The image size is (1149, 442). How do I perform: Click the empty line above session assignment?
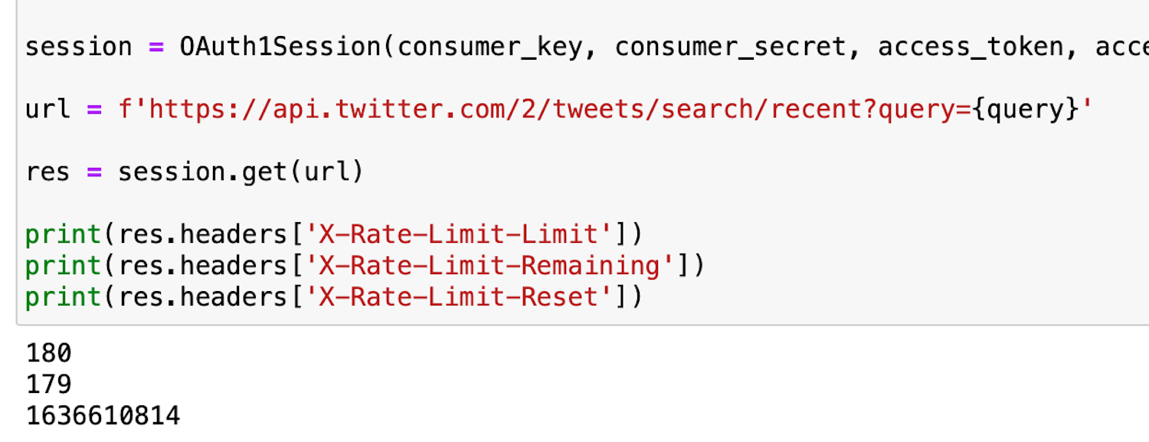(x=306, y=17)
